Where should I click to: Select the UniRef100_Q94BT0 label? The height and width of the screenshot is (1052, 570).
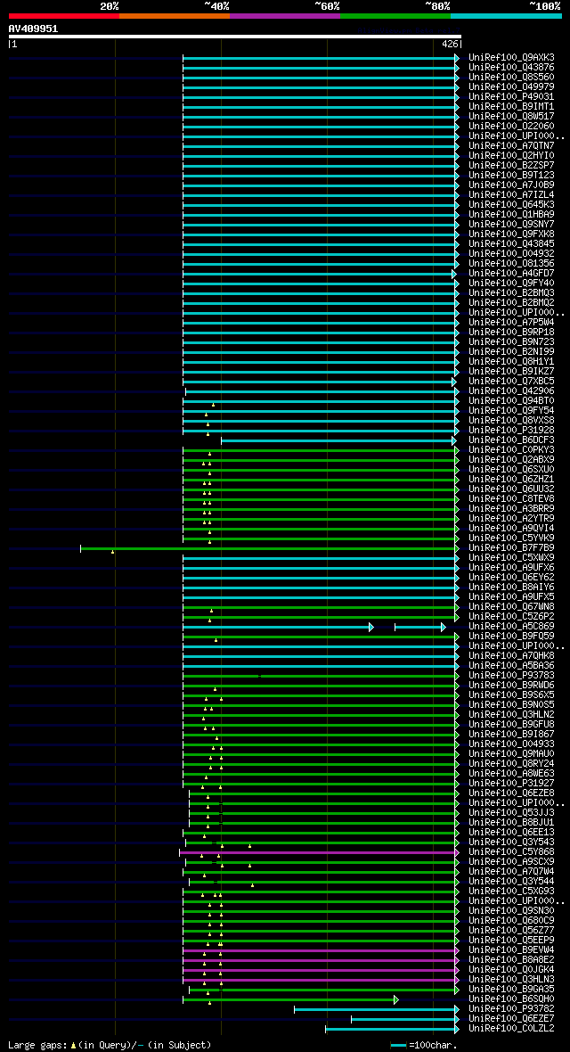[511, 400]
